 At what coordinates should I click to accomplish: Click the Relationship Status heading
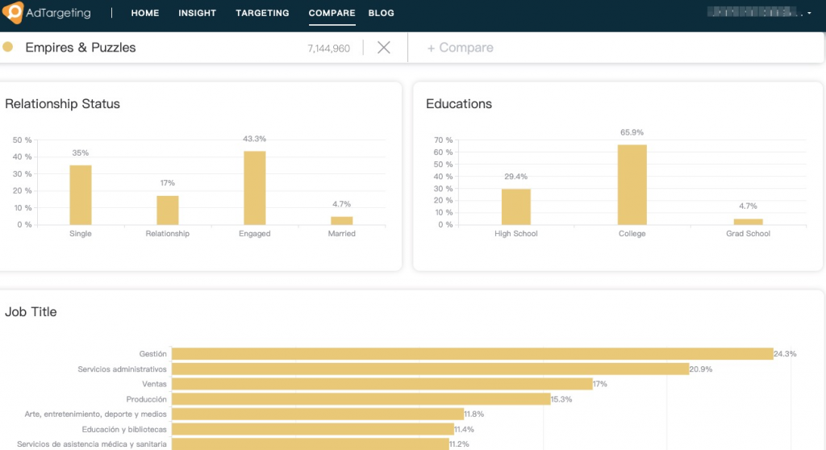[x=63, y=104]
